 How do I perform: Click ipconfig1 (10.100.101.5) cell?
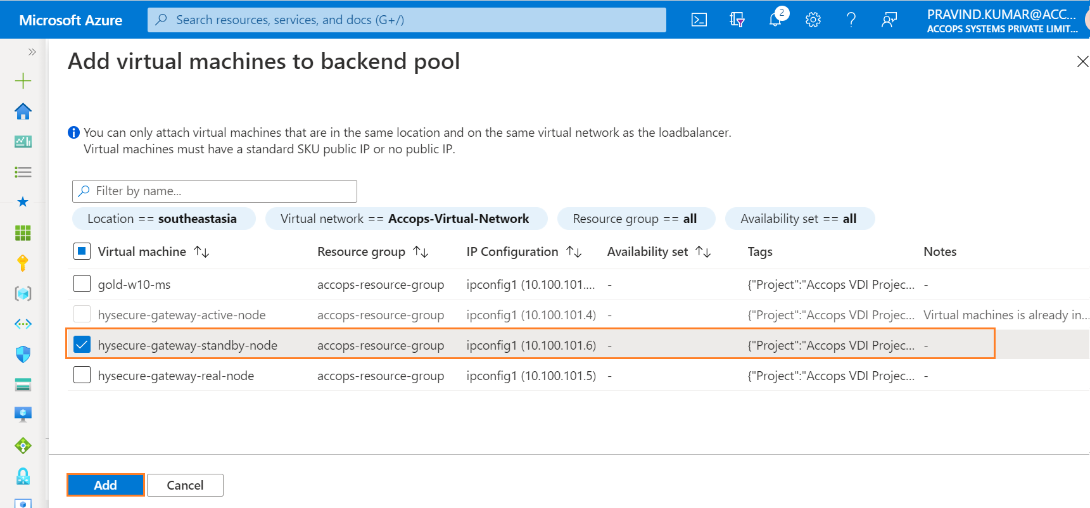[x=531, y=376]
